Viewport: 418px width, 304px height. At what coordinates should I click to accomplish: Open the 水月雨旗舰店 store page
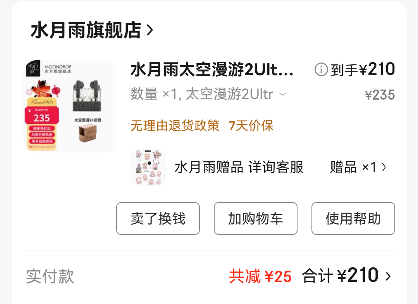[86, 30]
